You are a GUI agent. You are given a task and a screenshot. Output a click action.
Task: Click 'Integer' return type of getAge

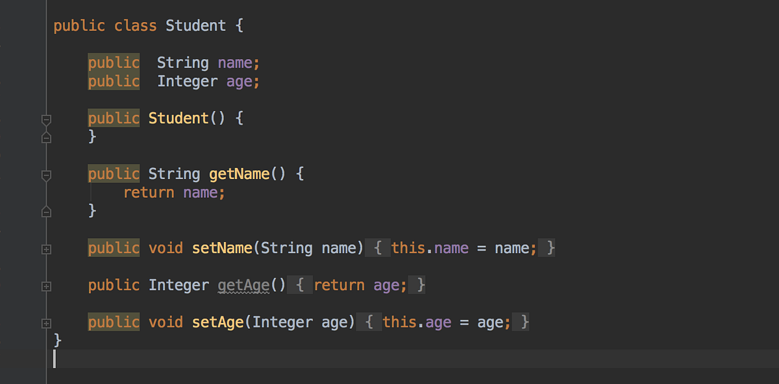[x=179, y=285]
